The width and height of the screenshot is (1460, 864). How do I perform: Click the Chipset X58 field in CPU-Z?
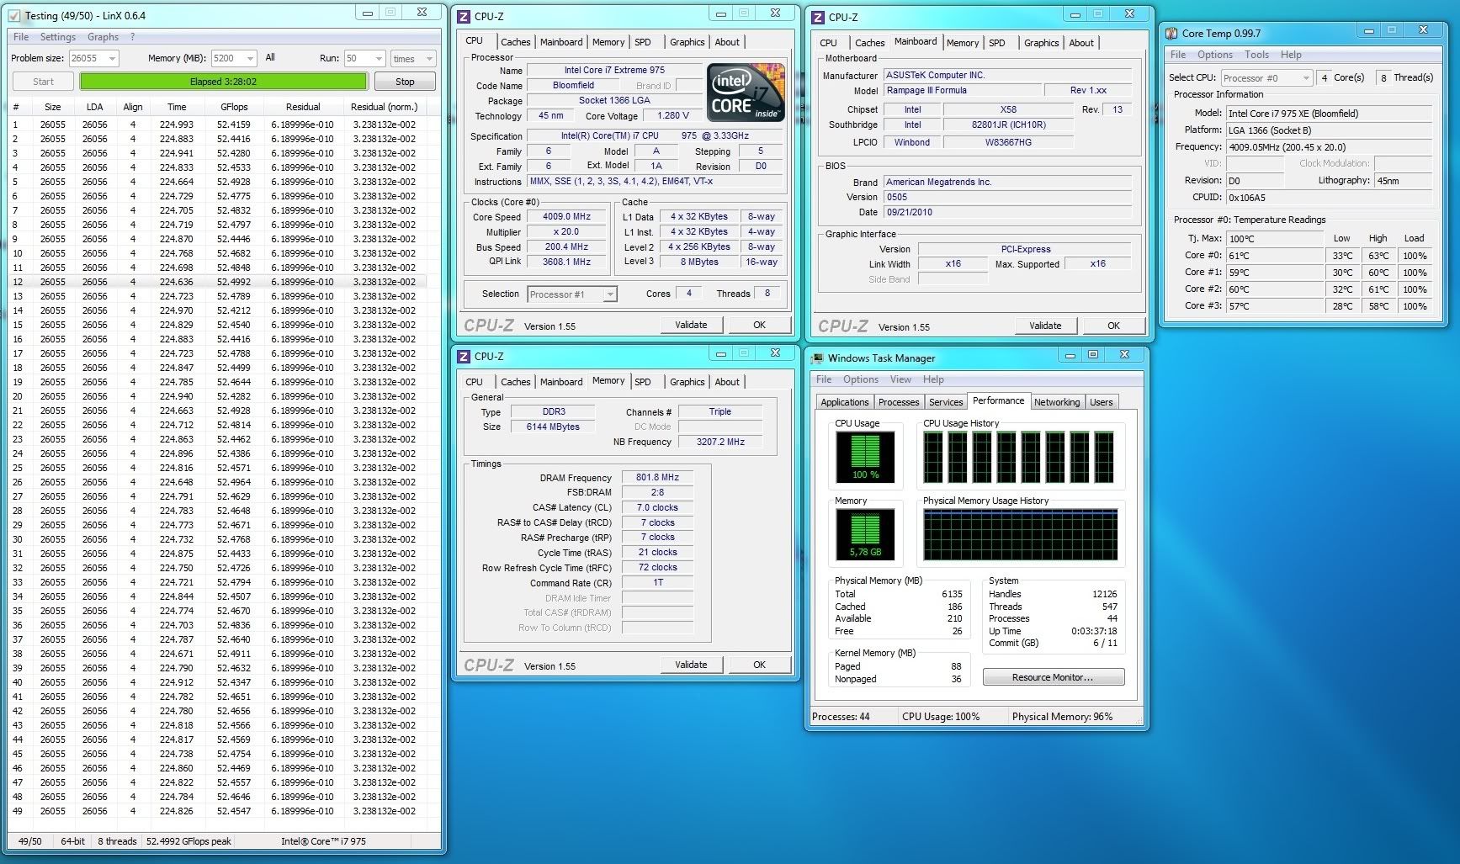pyautogui.click(x=1008, y=109)
